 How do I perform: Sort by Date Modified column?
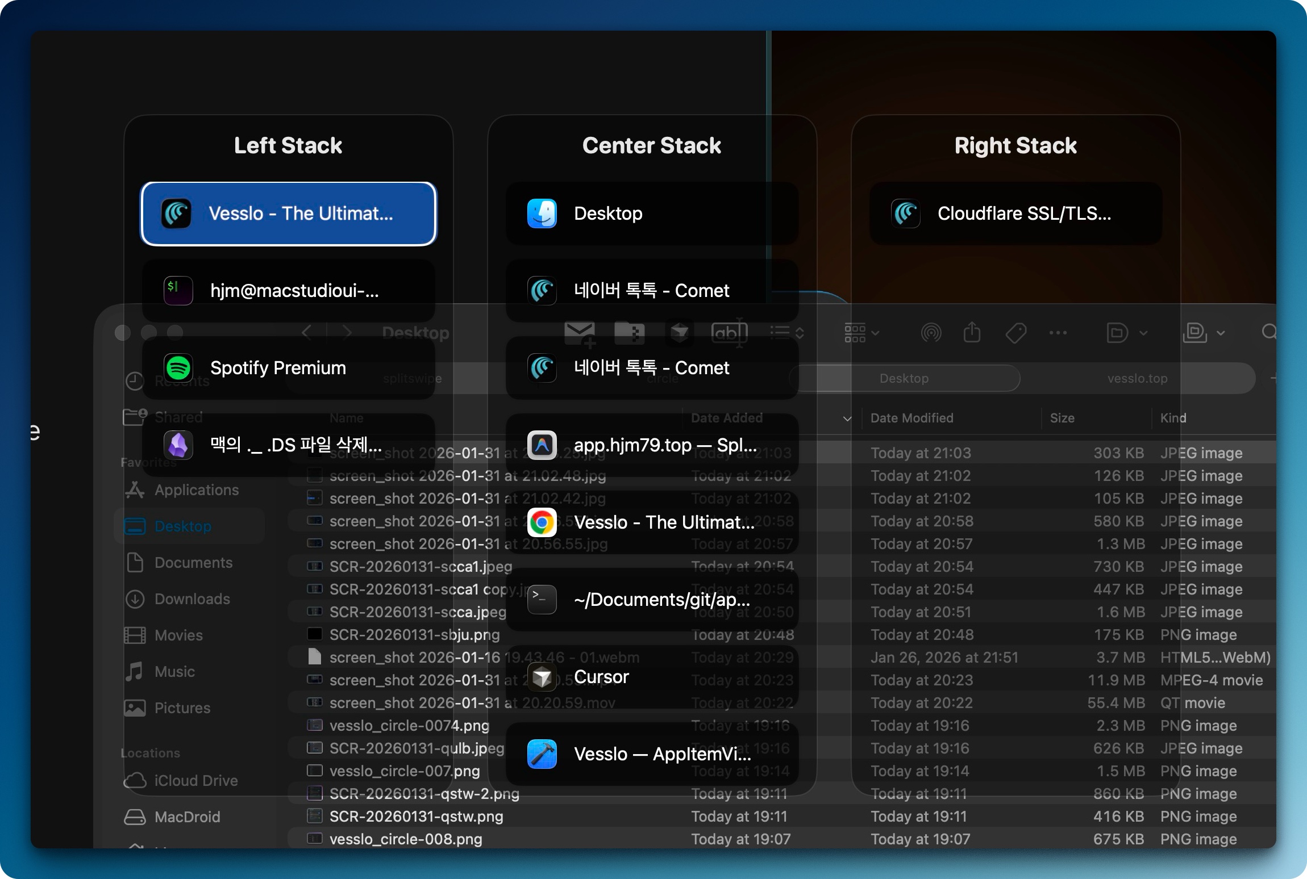pyautogui.click(x=912, y=418)
